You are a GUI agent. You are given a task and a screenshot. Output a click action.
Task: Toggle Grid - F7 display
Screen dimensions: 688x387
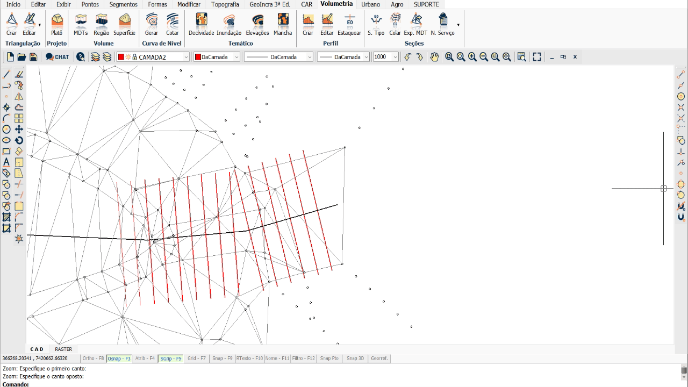(196, 359)
